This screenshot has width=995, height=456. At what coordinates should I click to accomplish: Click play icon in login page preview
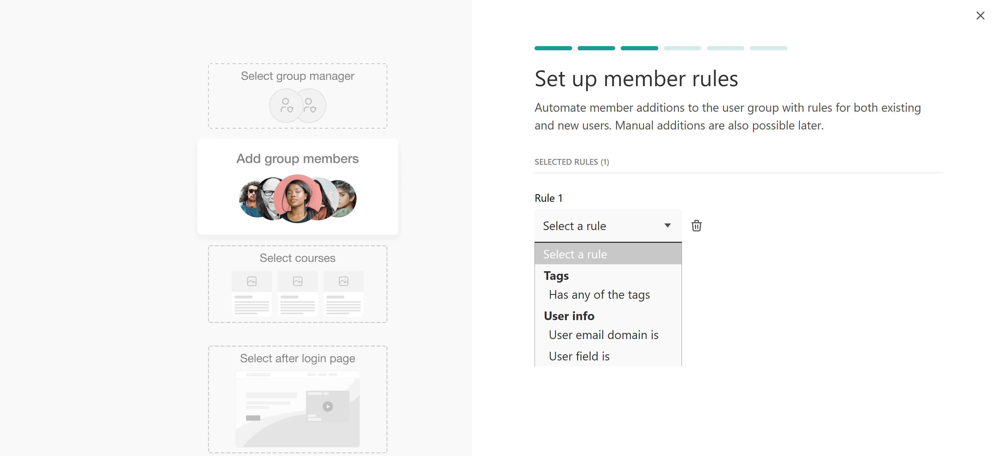click(x=328, y=406)
